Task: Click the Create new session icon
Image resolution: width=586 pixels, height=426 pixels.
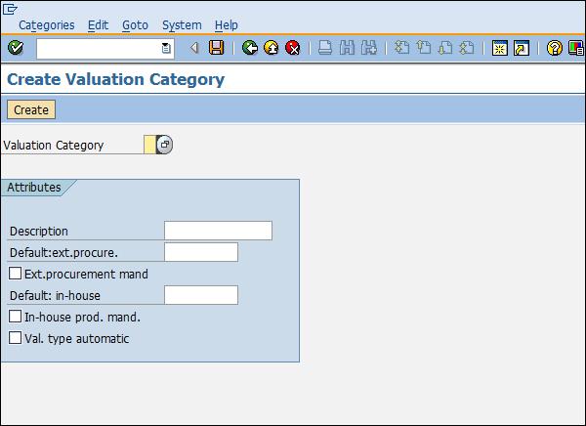Action: 499,48
